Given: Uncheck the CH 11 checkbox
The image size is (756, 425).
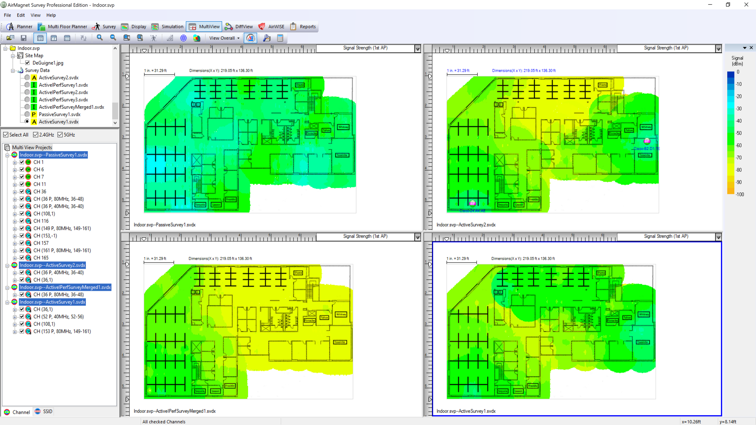Looking at the screenshot, I should (22, 184).
